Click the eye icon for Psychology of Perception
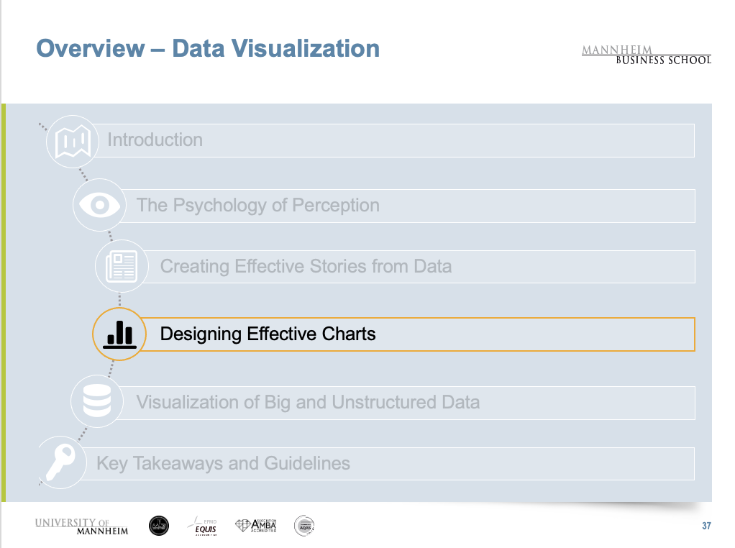735x548 pixels. coord(99,205)
